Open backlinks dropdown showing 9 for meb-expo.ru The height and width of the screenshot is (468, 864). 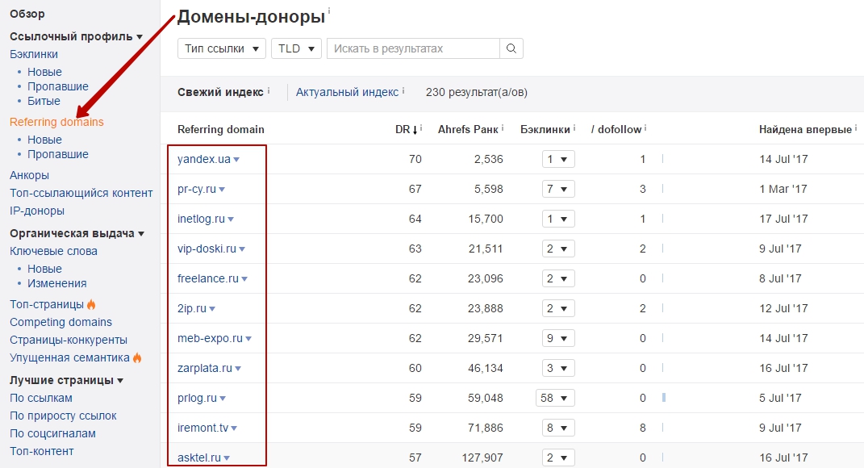(558, 338)
